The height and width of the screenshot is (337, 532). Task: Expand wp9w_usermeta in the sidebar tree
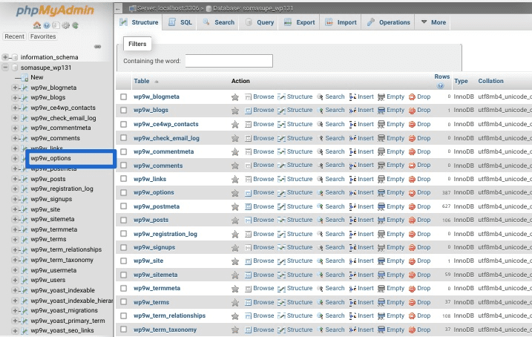[x=15, y=270]
